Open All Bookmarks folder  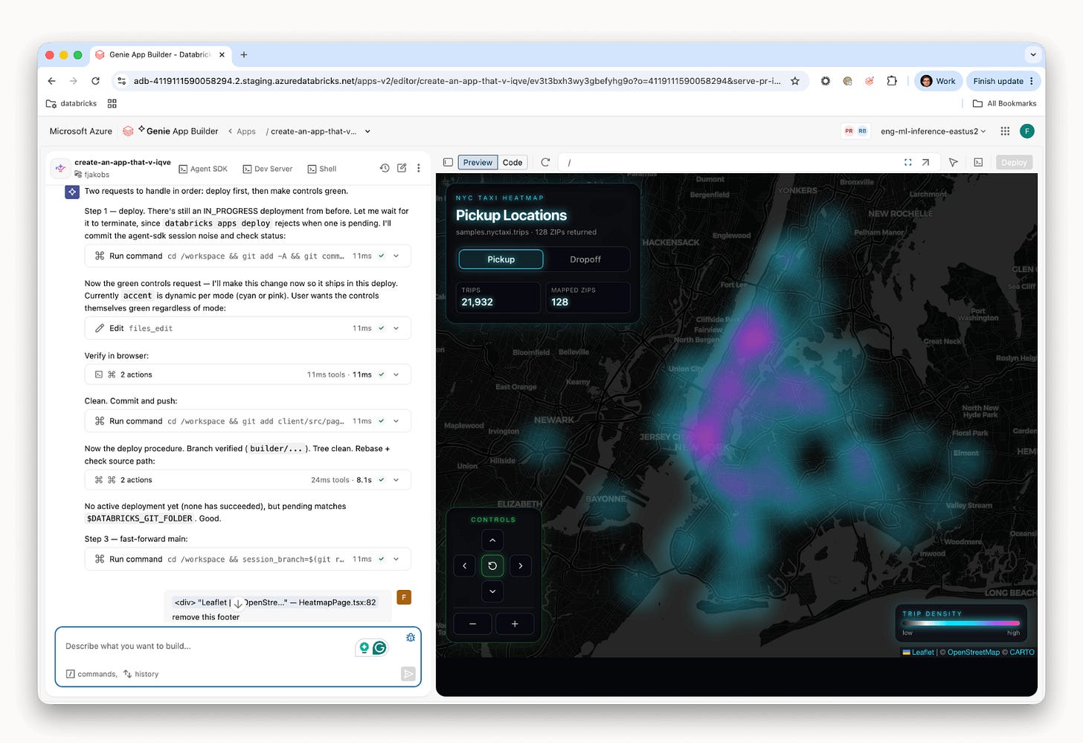pyautogui.click(x=1005, y=103)
